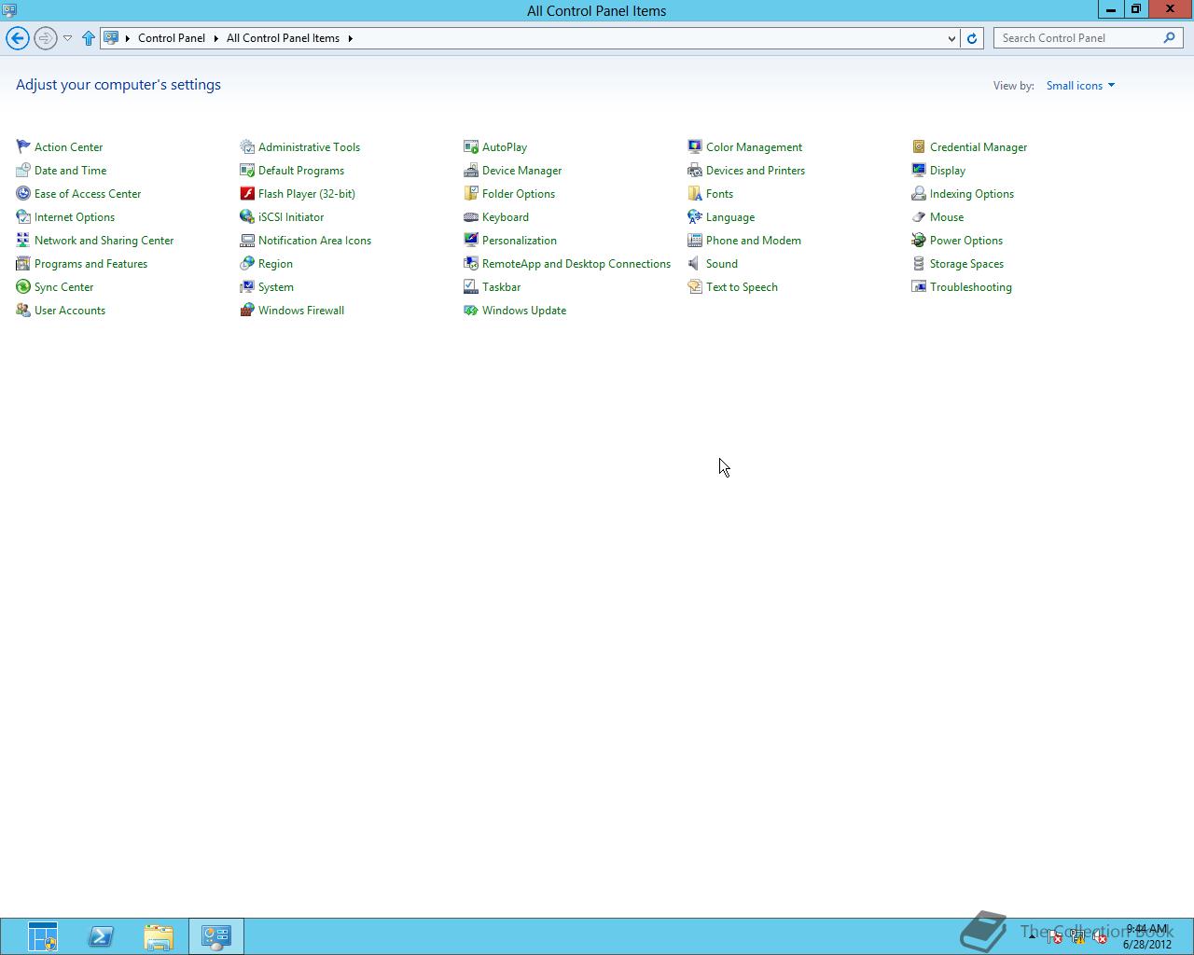
Task: Click the All Control Panel Items breadcrumb
Action: (283, 38)
